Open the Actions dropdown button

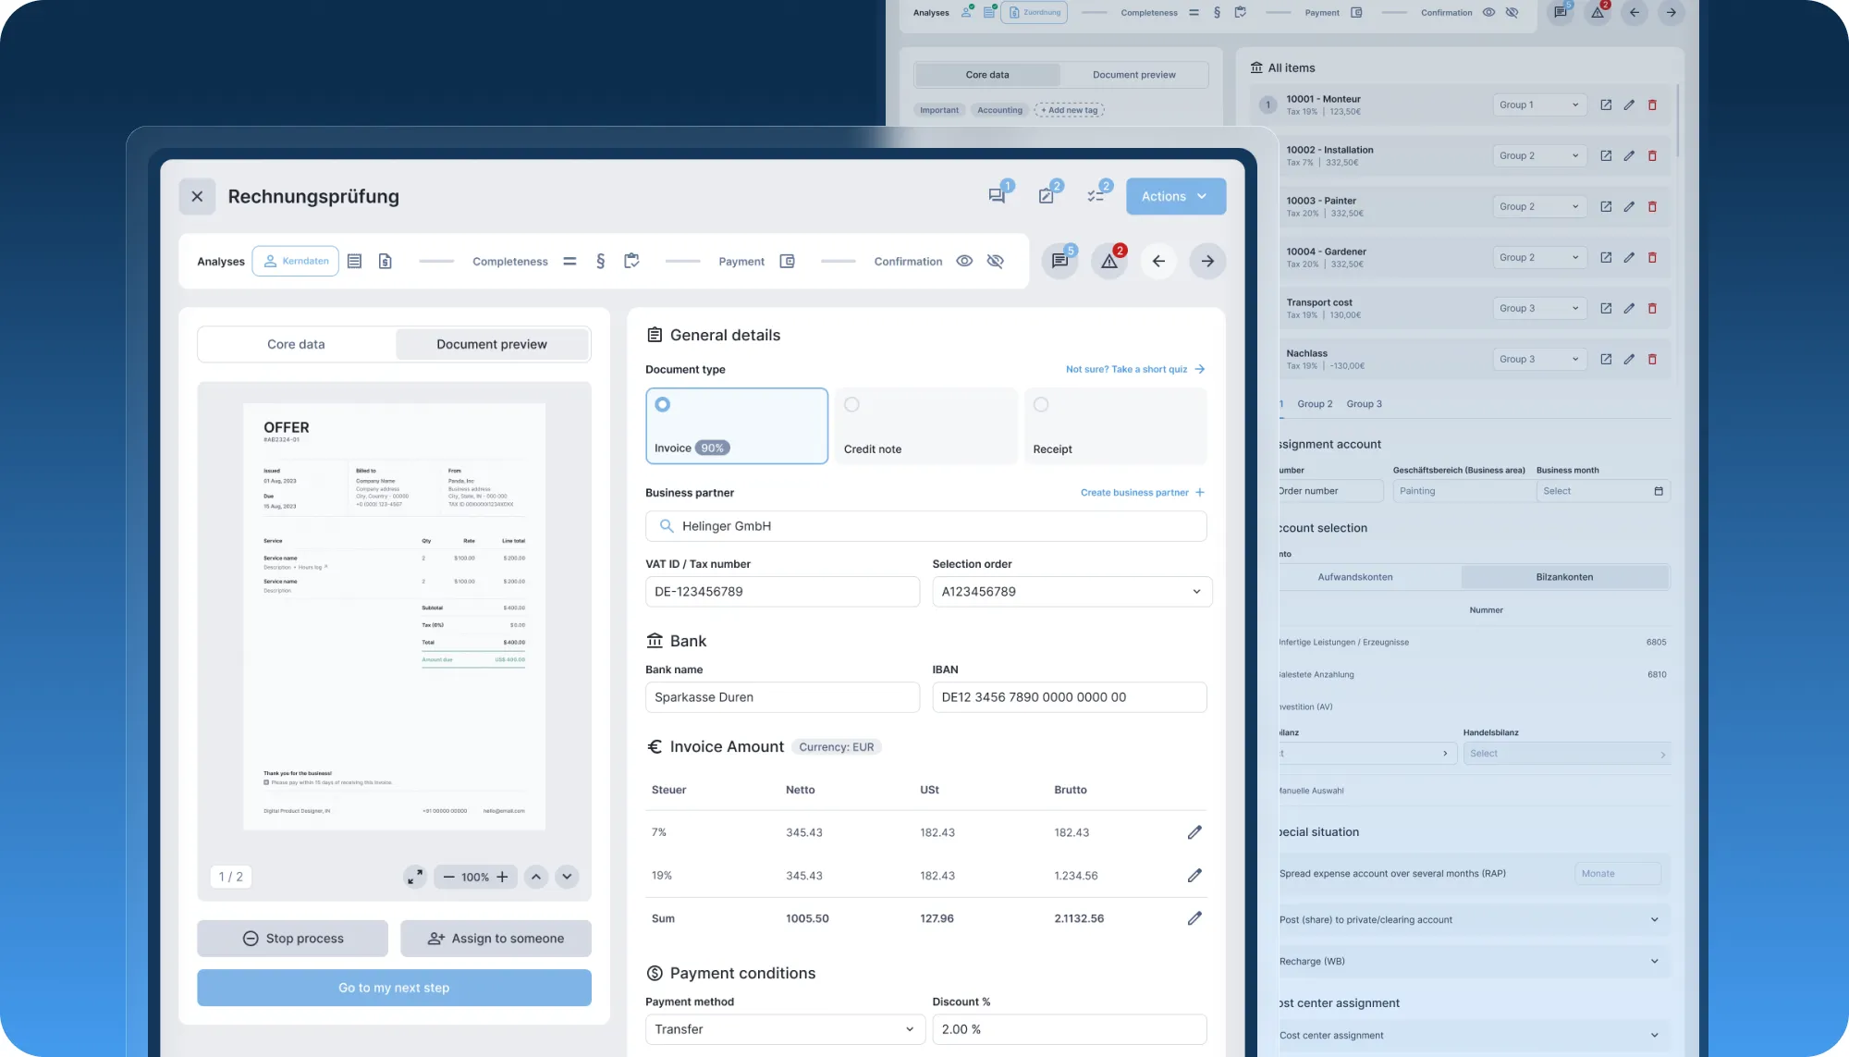coord(1175,196)
